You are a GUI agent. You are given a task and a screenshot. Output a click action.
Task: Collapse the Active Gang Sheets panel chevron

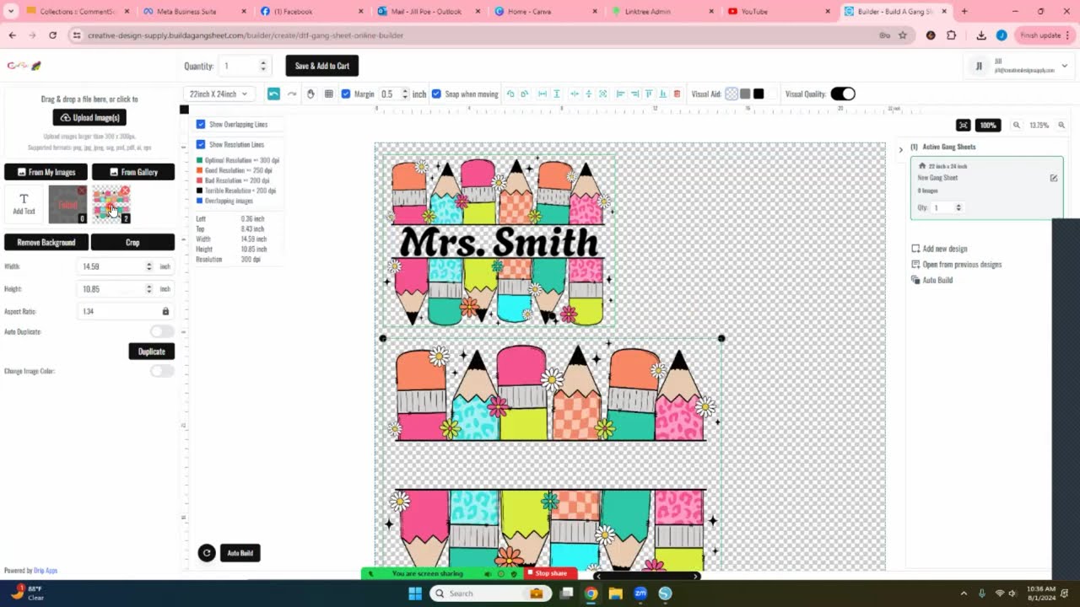pyautogui.click(x=900, y=149)
